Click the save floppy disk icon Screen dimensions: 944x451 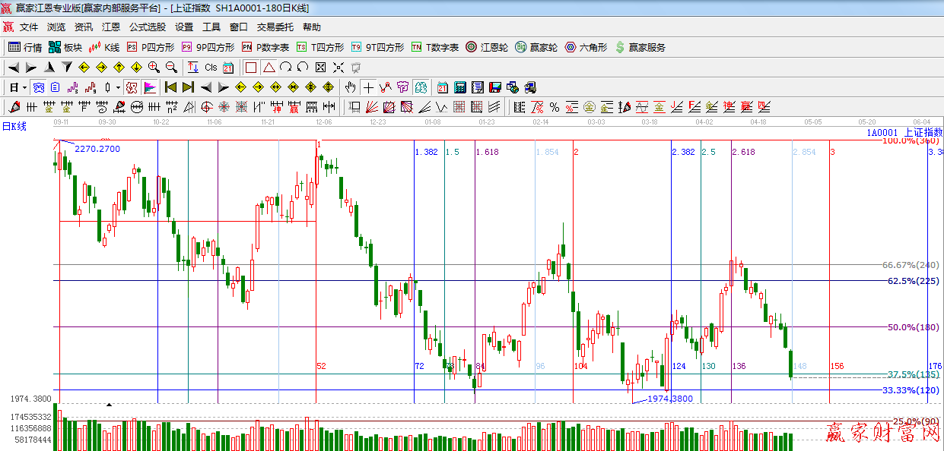[495, 87]
